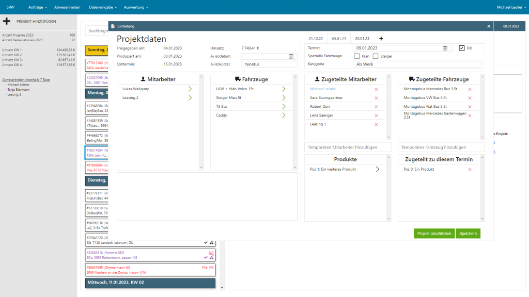Uncheck the FIX checkbox

click(x=462, y=48)
